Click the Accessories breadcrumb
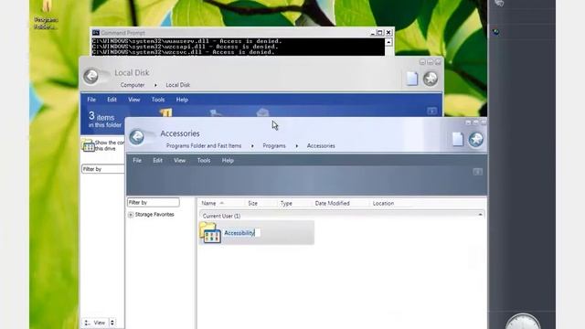This screenshot has height=329, width=585. tap(321, 146)
